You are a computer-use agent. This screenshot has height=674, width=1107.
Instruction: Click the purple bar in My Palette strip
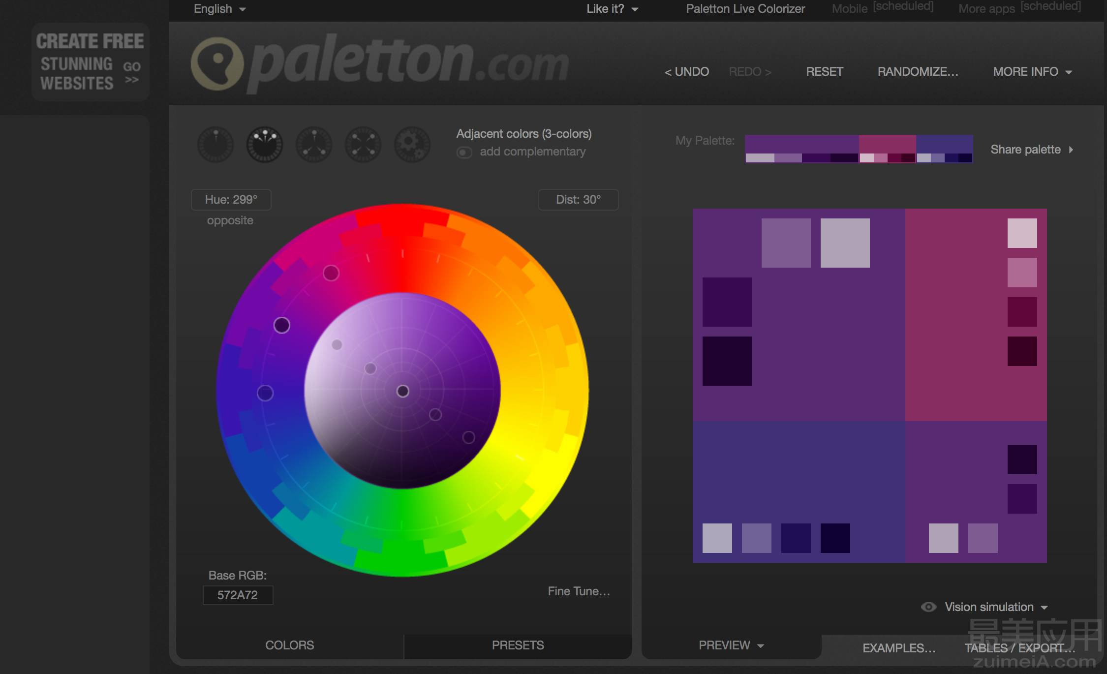pos(802,144)
